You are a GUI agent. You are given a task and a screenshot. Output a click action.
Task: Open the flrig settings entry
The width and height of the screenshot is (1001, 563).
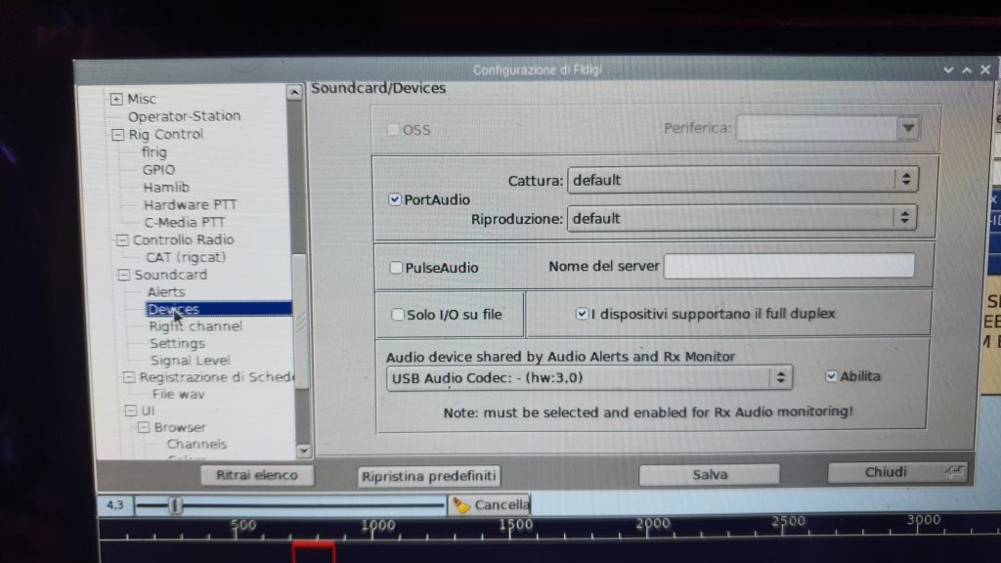tap(154, 152)
